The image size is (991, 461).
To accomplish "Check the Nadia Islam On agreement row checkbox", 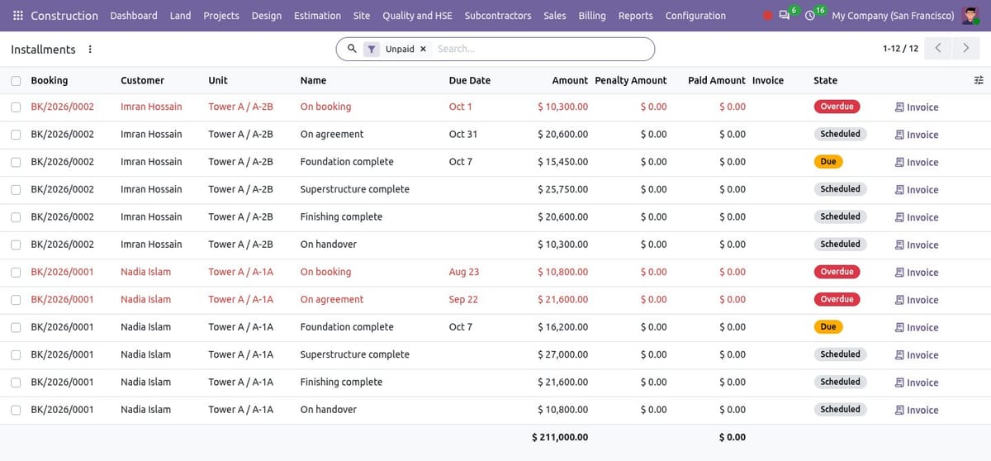I will 17,300.
